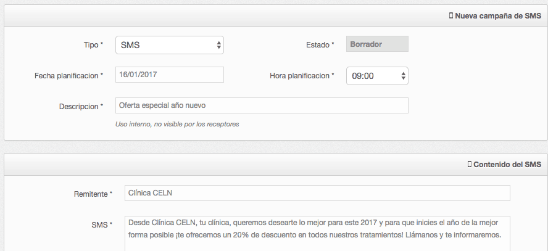Click the hint 'Uso interno, no visible por los receptores'
Viewport: 548px width, 251px height.
(x=177, y=124)
